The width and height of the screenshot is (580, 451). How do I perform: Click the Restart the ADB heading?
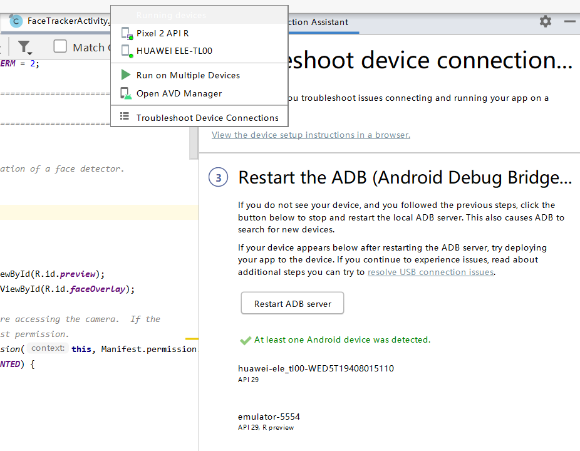[405, 177]
